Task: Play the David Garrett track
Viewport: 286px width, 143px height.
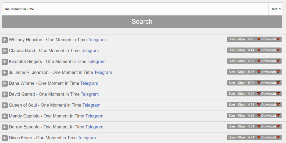Action: pos(5,94)
